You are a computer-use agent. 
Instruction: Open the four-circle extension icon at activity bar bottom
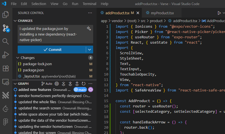(6, 122)
